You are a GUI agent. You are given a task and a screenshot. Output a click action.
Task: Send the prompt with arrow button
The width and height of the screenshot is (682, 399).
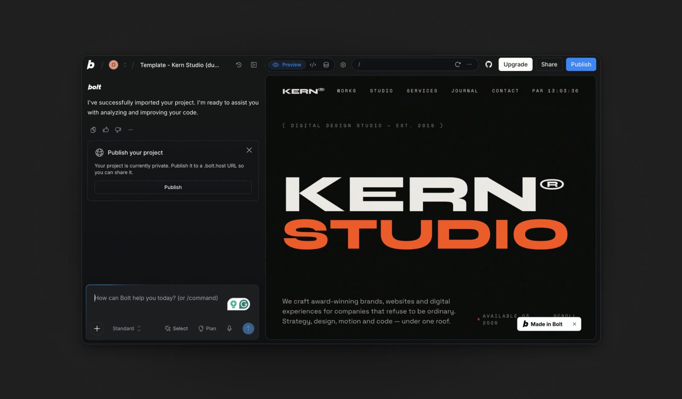pyautogui.click(x=249, y=328)
